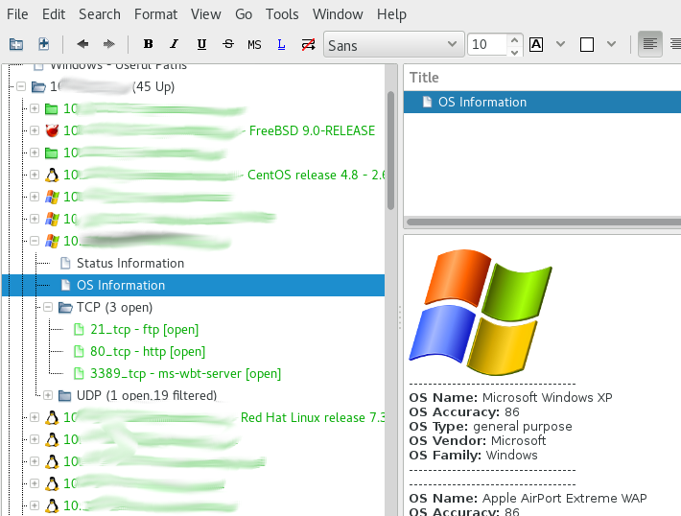Insert a link with L icon
This screenshot has height=516, width=681.
pyautogui.click(x=281, y=44)
